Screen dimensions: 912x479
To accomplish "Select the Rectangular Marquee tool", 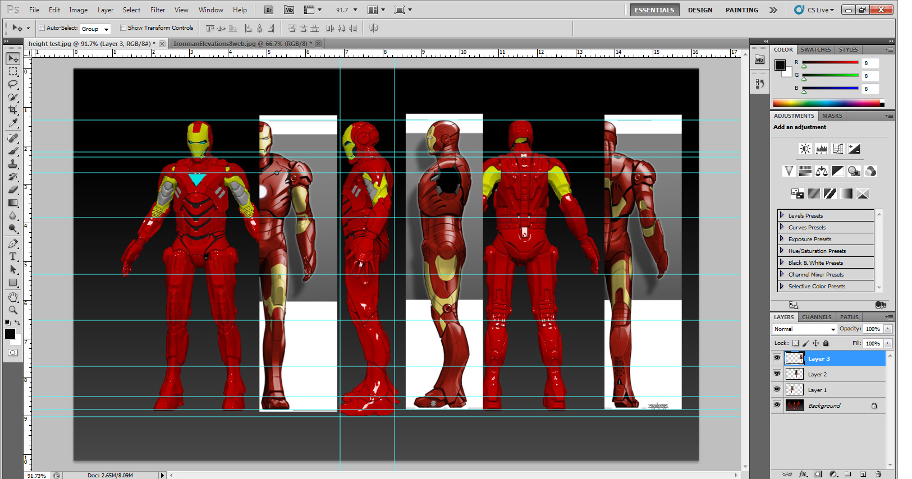I will [x=13, y=71].
